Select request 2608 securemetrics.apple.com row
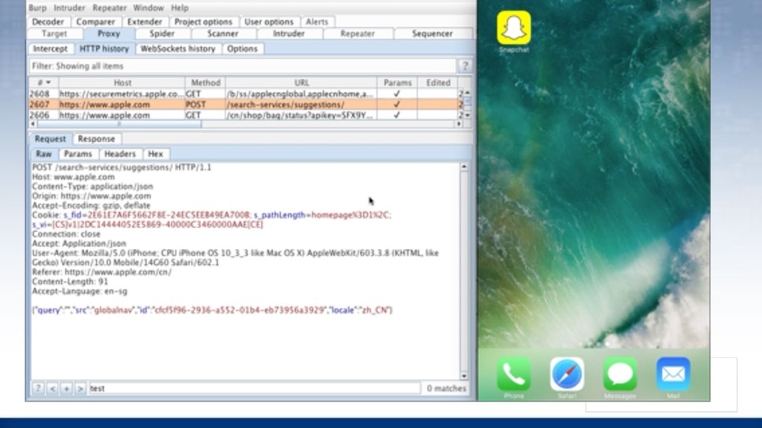Image resolution: width=762 pixels, height=428 pixels. 223,94
